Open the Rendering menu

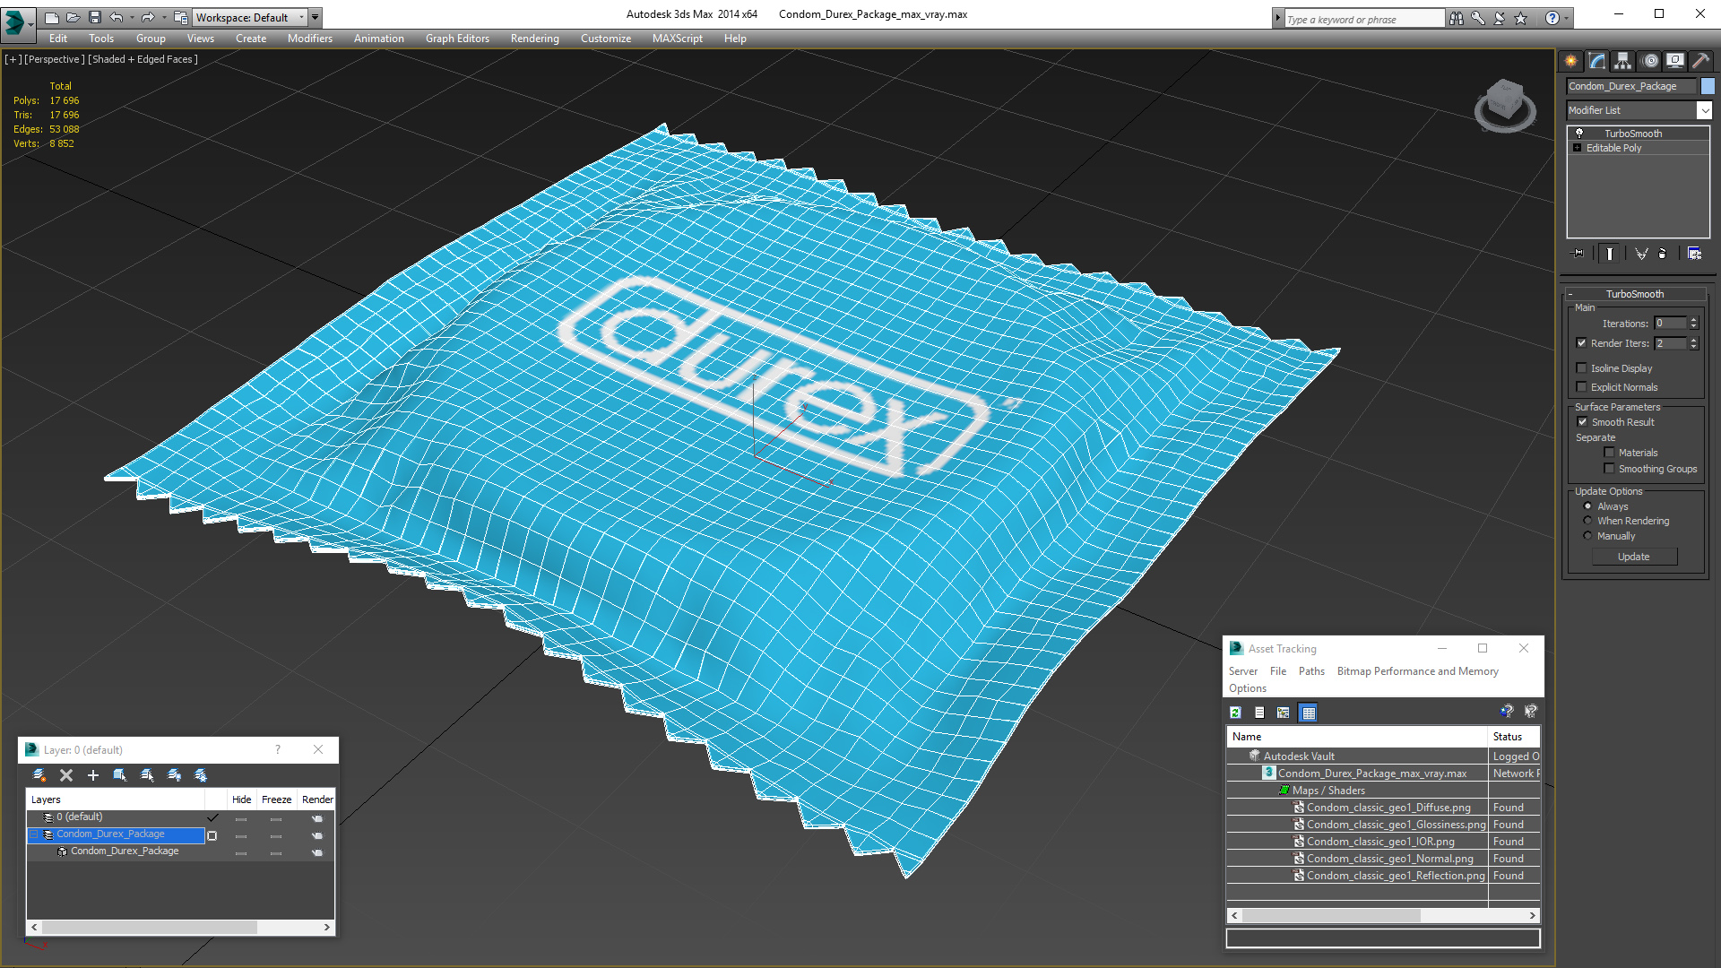534,39
